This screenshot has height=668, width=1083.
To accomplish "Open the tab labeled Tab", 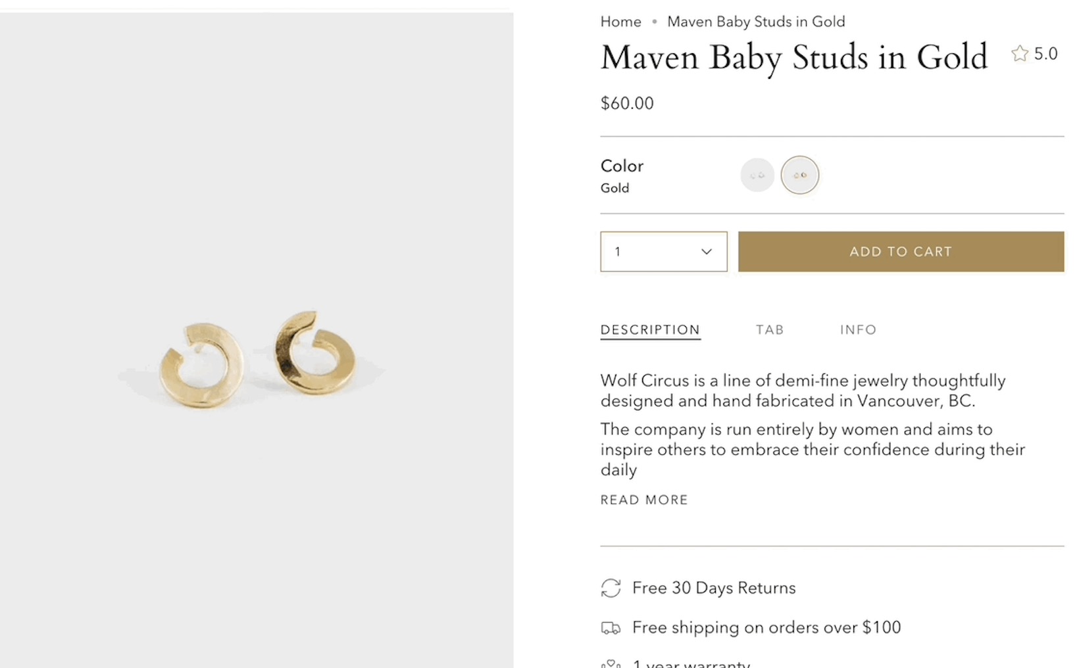I will point(769,330).
